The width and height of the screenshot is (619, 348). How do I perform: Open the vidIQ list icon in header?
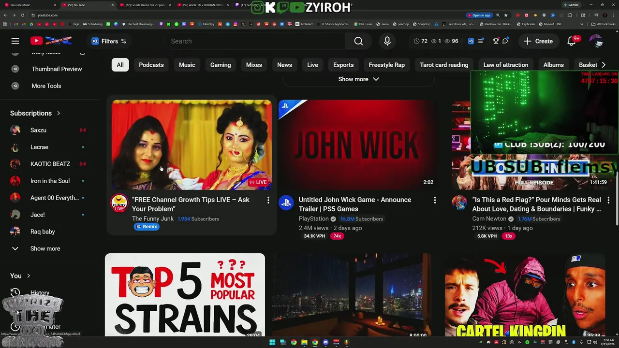point(481,41)
